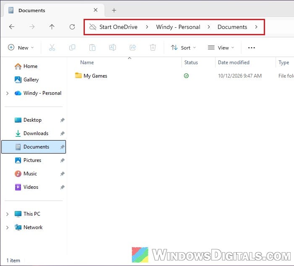Refresh the Documents folder view
Screen dimensions: 294x266
tap(72, 27)
